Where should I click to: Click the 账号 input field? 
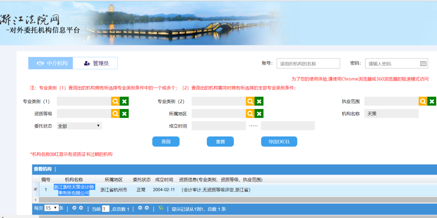(308, 64)
